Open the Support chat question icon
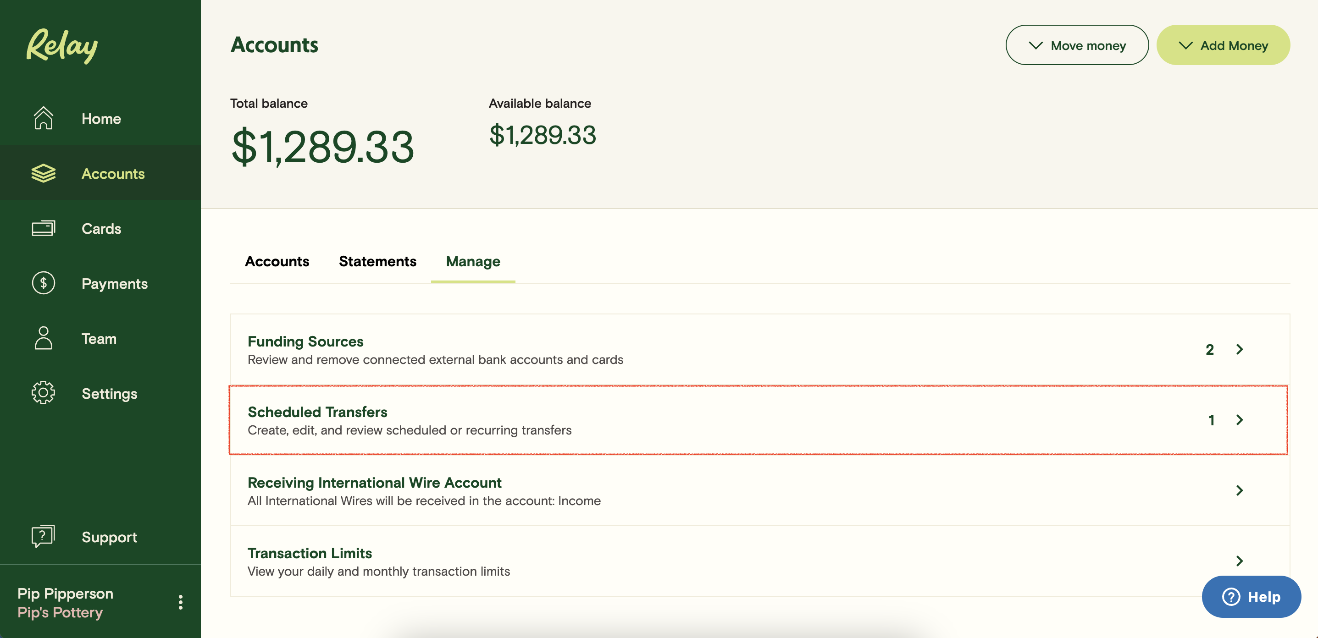This screenshot has height=638, width=1318. [44, 536]
